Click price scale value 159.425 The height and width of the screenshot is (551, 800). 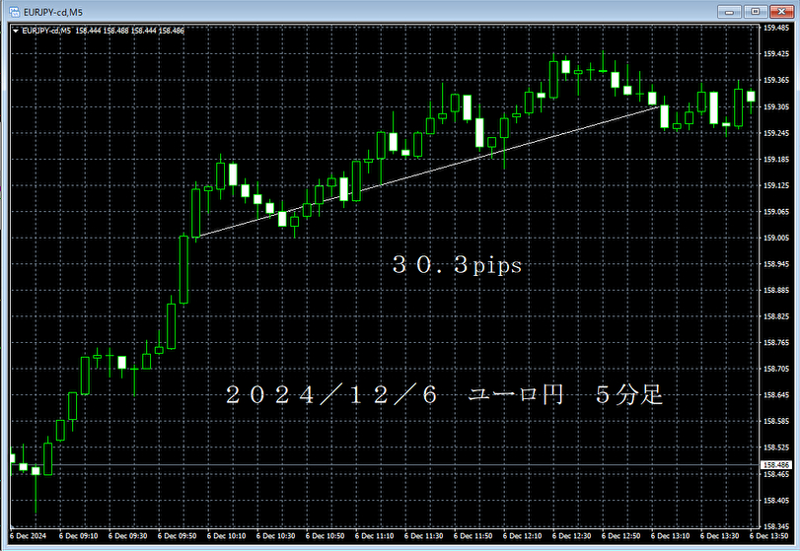point(776,53)
